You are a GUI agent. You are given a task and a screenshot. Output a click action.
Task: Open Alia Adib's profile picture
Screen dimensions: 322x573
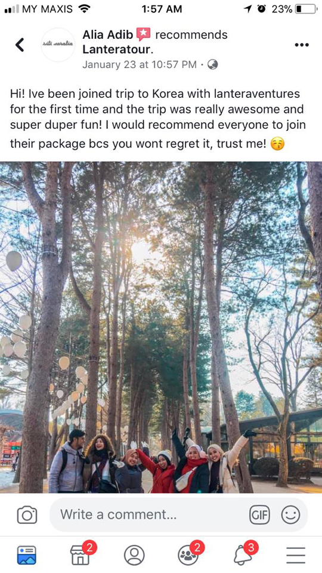(58, 44)
